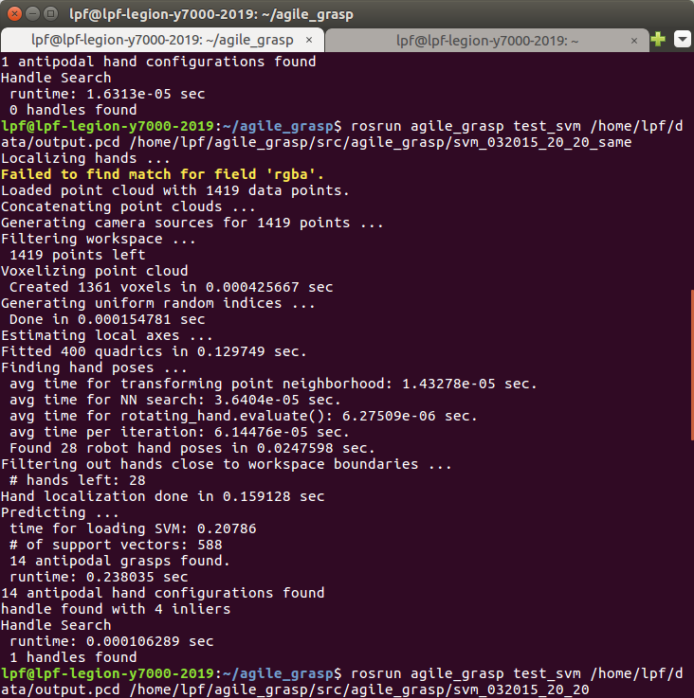The height and width of the screenshot is (698, 694).
Task: Close the second terminal tab with its x
Action: [634, 41]
